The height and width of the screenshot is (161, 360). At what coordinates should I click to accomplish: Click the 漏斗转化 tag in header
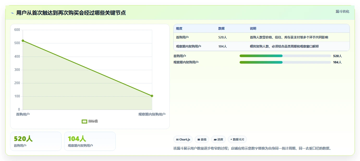[x=342, y=11]
